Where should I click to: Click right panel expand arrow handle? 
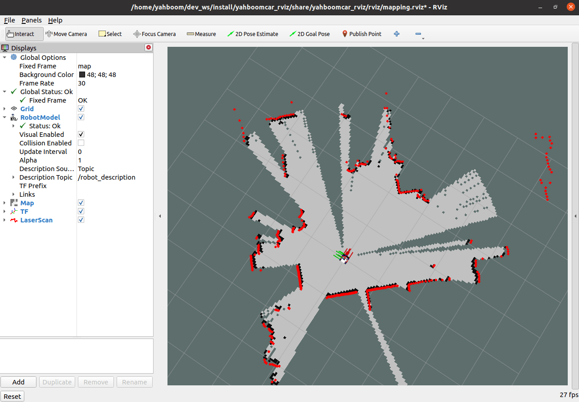[x=575, y=216]
